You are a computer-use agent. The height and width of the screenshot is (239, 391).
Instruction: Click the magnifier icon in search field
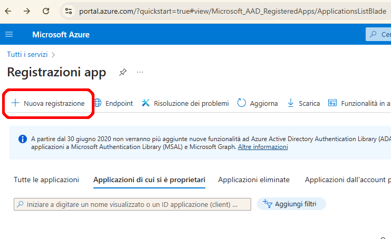pyautogui.click(x=20, y=204)
